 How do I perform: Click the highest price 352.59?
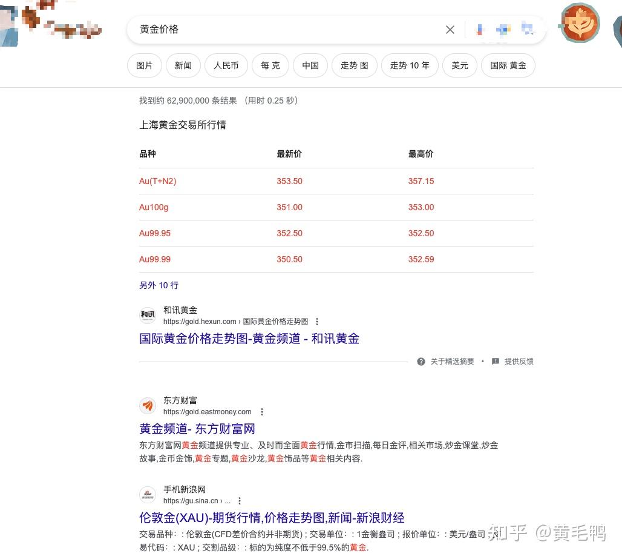tap(421, 259)
